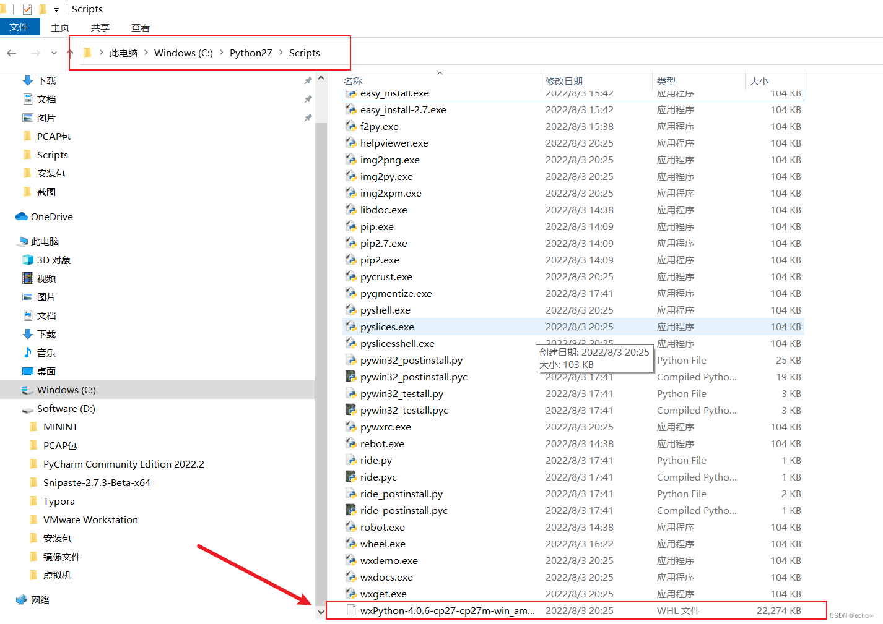
Task: Switch to the 查看 ribbon tab
Action: [140, 27]
